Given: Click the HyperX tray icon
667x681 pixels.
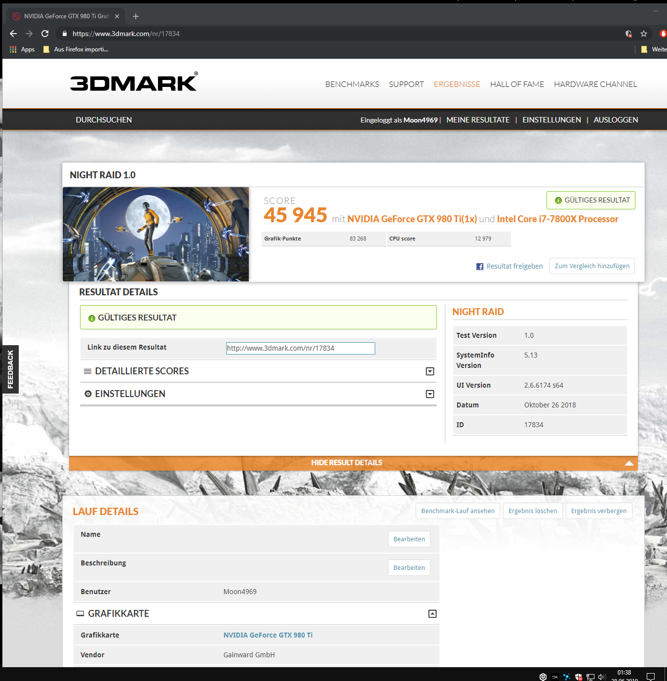Looking at the screenshot, I should tap(555, 677).
